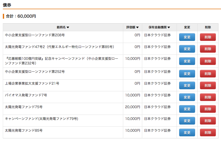Sort by 銘柄名 column header arrow

point(68,27)
